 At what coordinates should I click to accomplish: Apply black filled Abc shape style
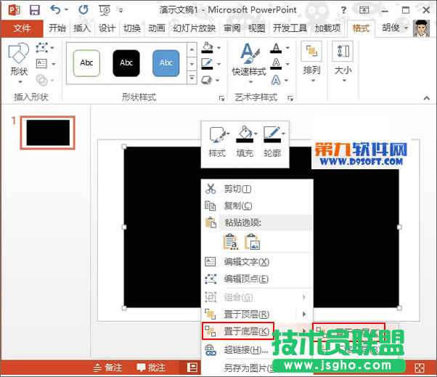(x=126, y=63)
